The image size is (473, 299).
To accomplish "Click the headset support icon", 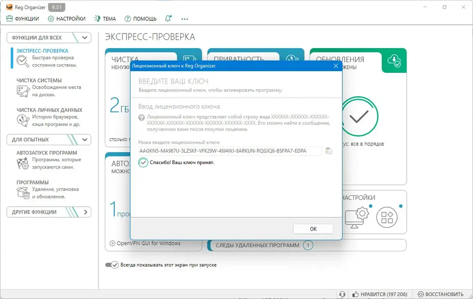I will 342,294.
